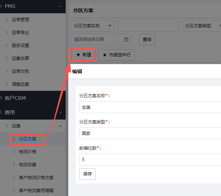
Task: Select 分区方案 menu item
Action: click(27, 139)
